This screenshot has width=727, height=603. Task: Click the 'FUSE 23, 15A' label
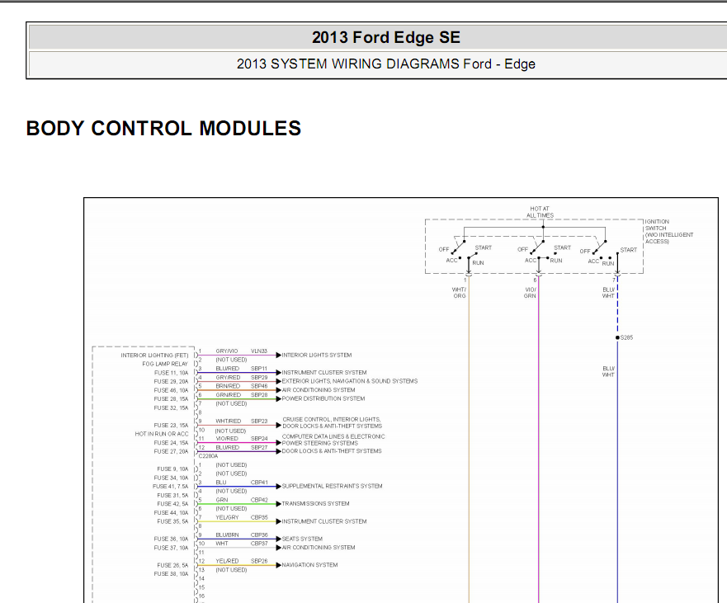pos(171,425)
